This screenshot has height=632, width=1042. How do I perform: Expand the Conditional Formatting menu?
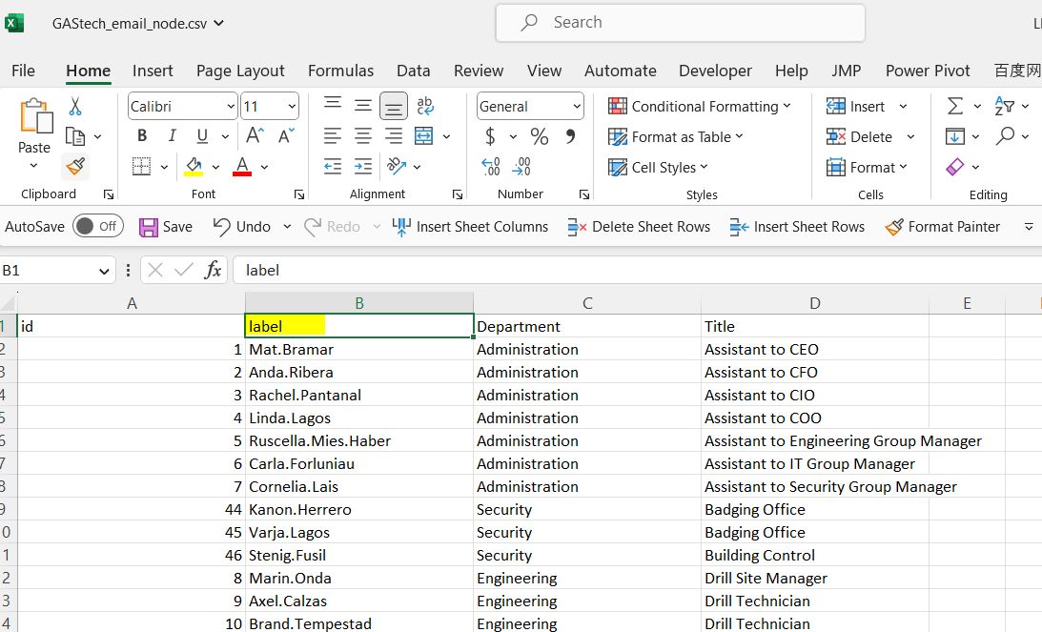pos(701,106)
